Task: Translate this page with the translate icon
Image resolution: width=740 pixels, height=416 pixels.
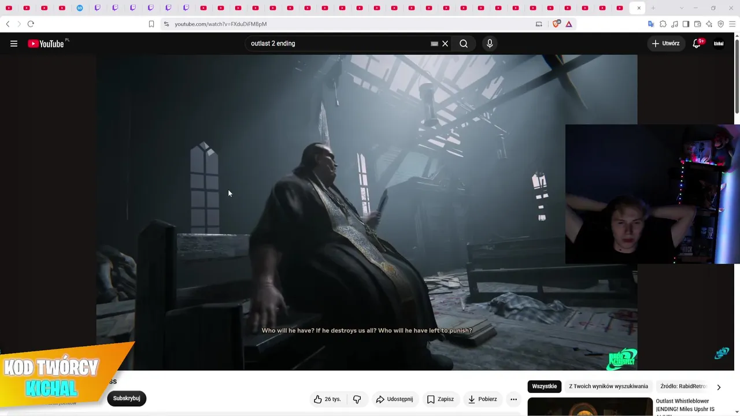Action: point(651,24)
